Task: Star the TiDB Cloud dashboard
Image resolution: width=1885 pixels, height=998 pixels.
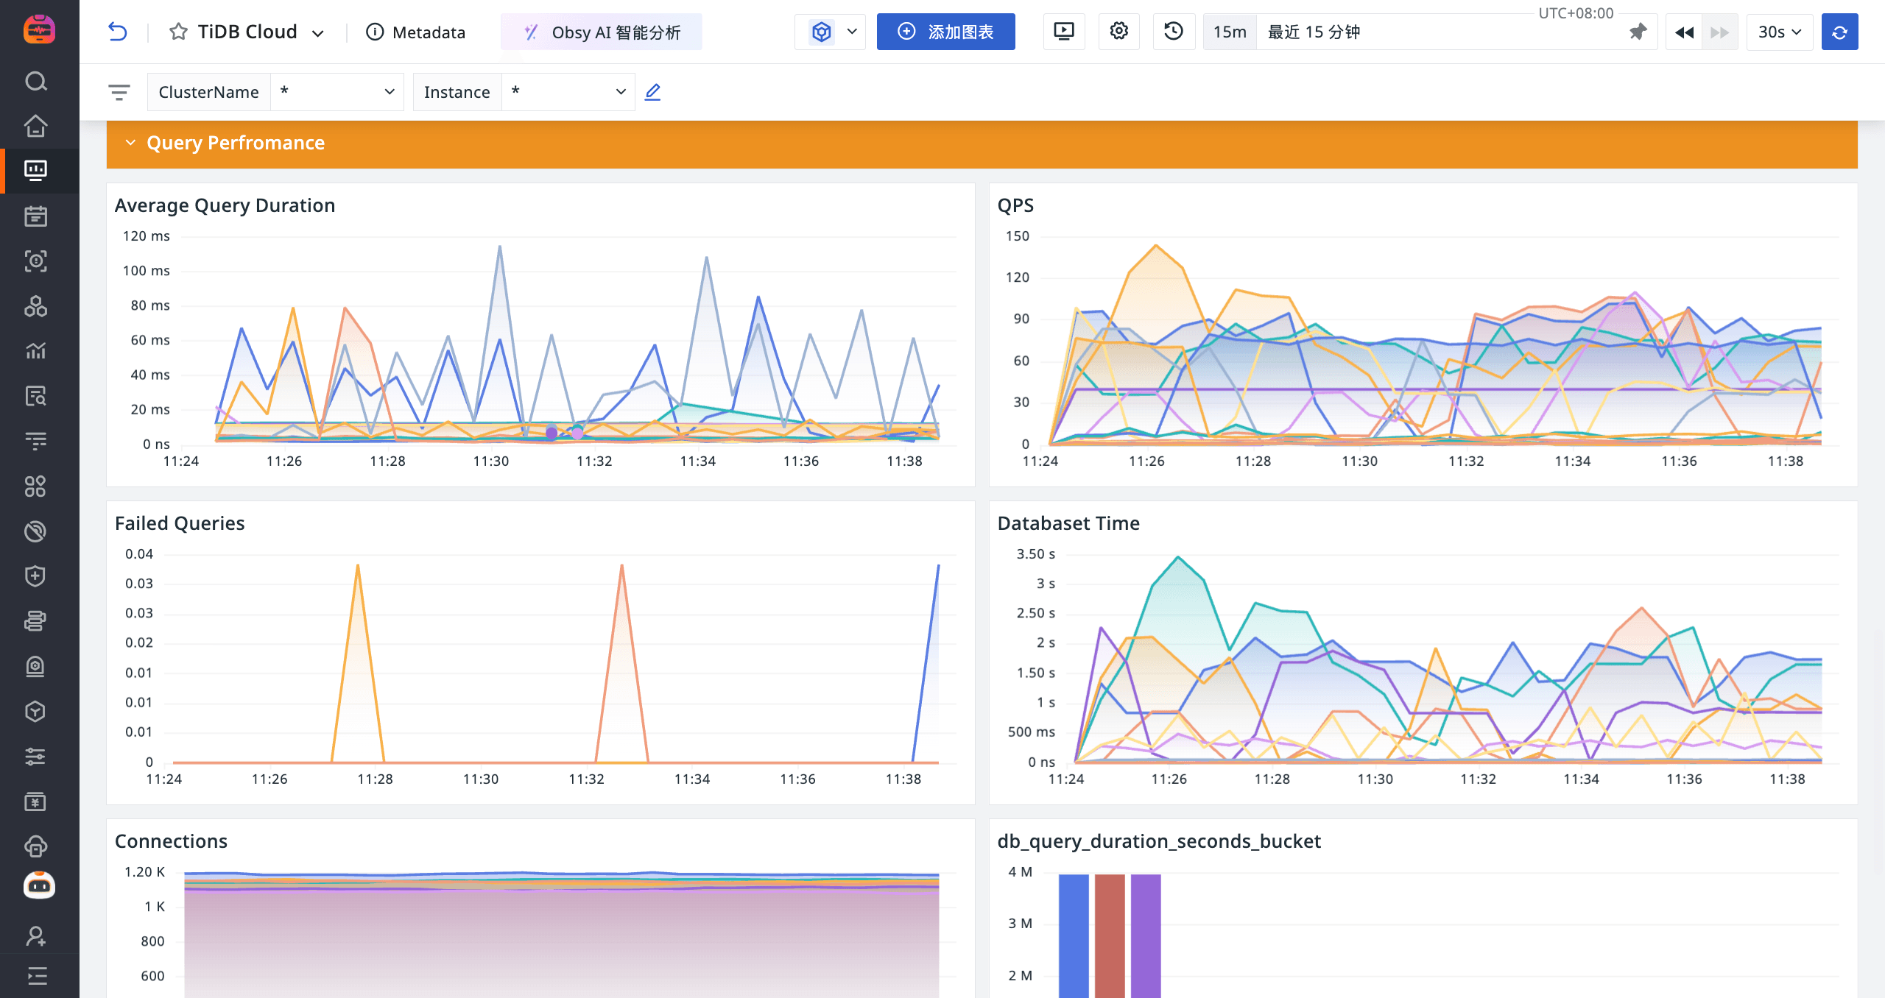Action: (178, 32)
